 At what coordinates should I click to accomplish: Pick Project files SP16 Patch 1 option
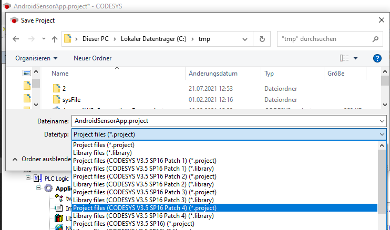[145, 160]
